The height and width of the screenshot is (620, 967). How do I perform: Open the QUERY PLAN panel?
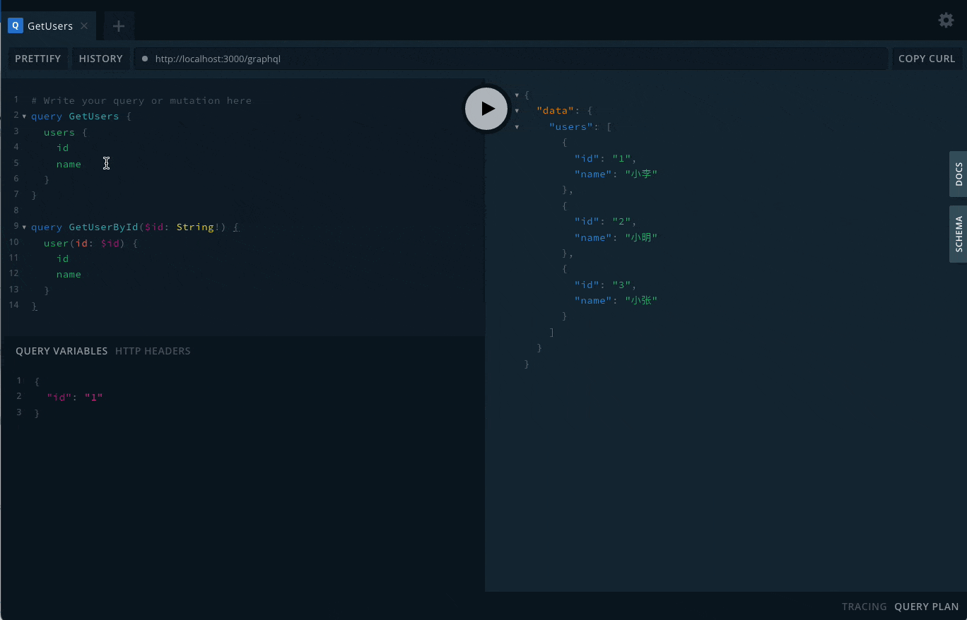(927, 607)
